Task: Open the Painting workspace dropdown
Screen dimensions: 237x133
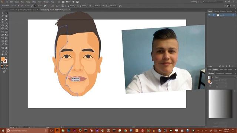Action: point(195,2)
